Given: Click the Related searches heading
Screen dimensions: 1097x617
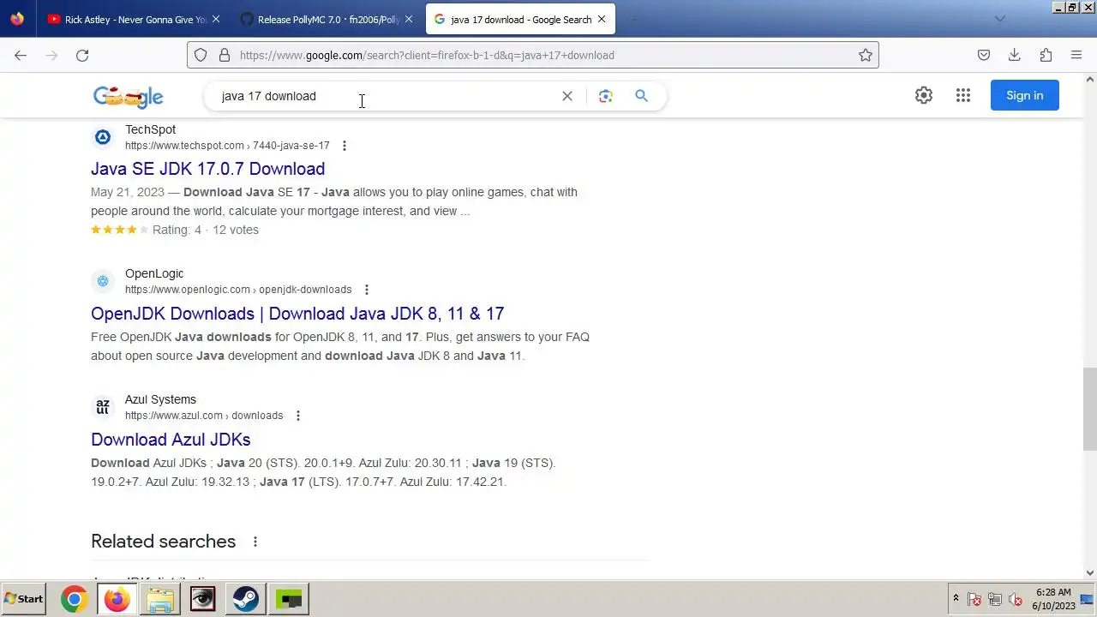Looking at the screenshot, I should 163,542.
